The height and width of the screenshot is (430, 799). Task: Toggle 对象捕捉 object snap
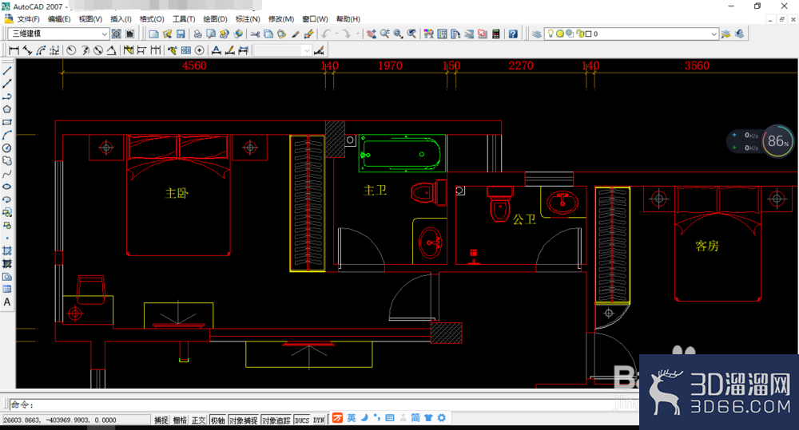click(243, 420)
